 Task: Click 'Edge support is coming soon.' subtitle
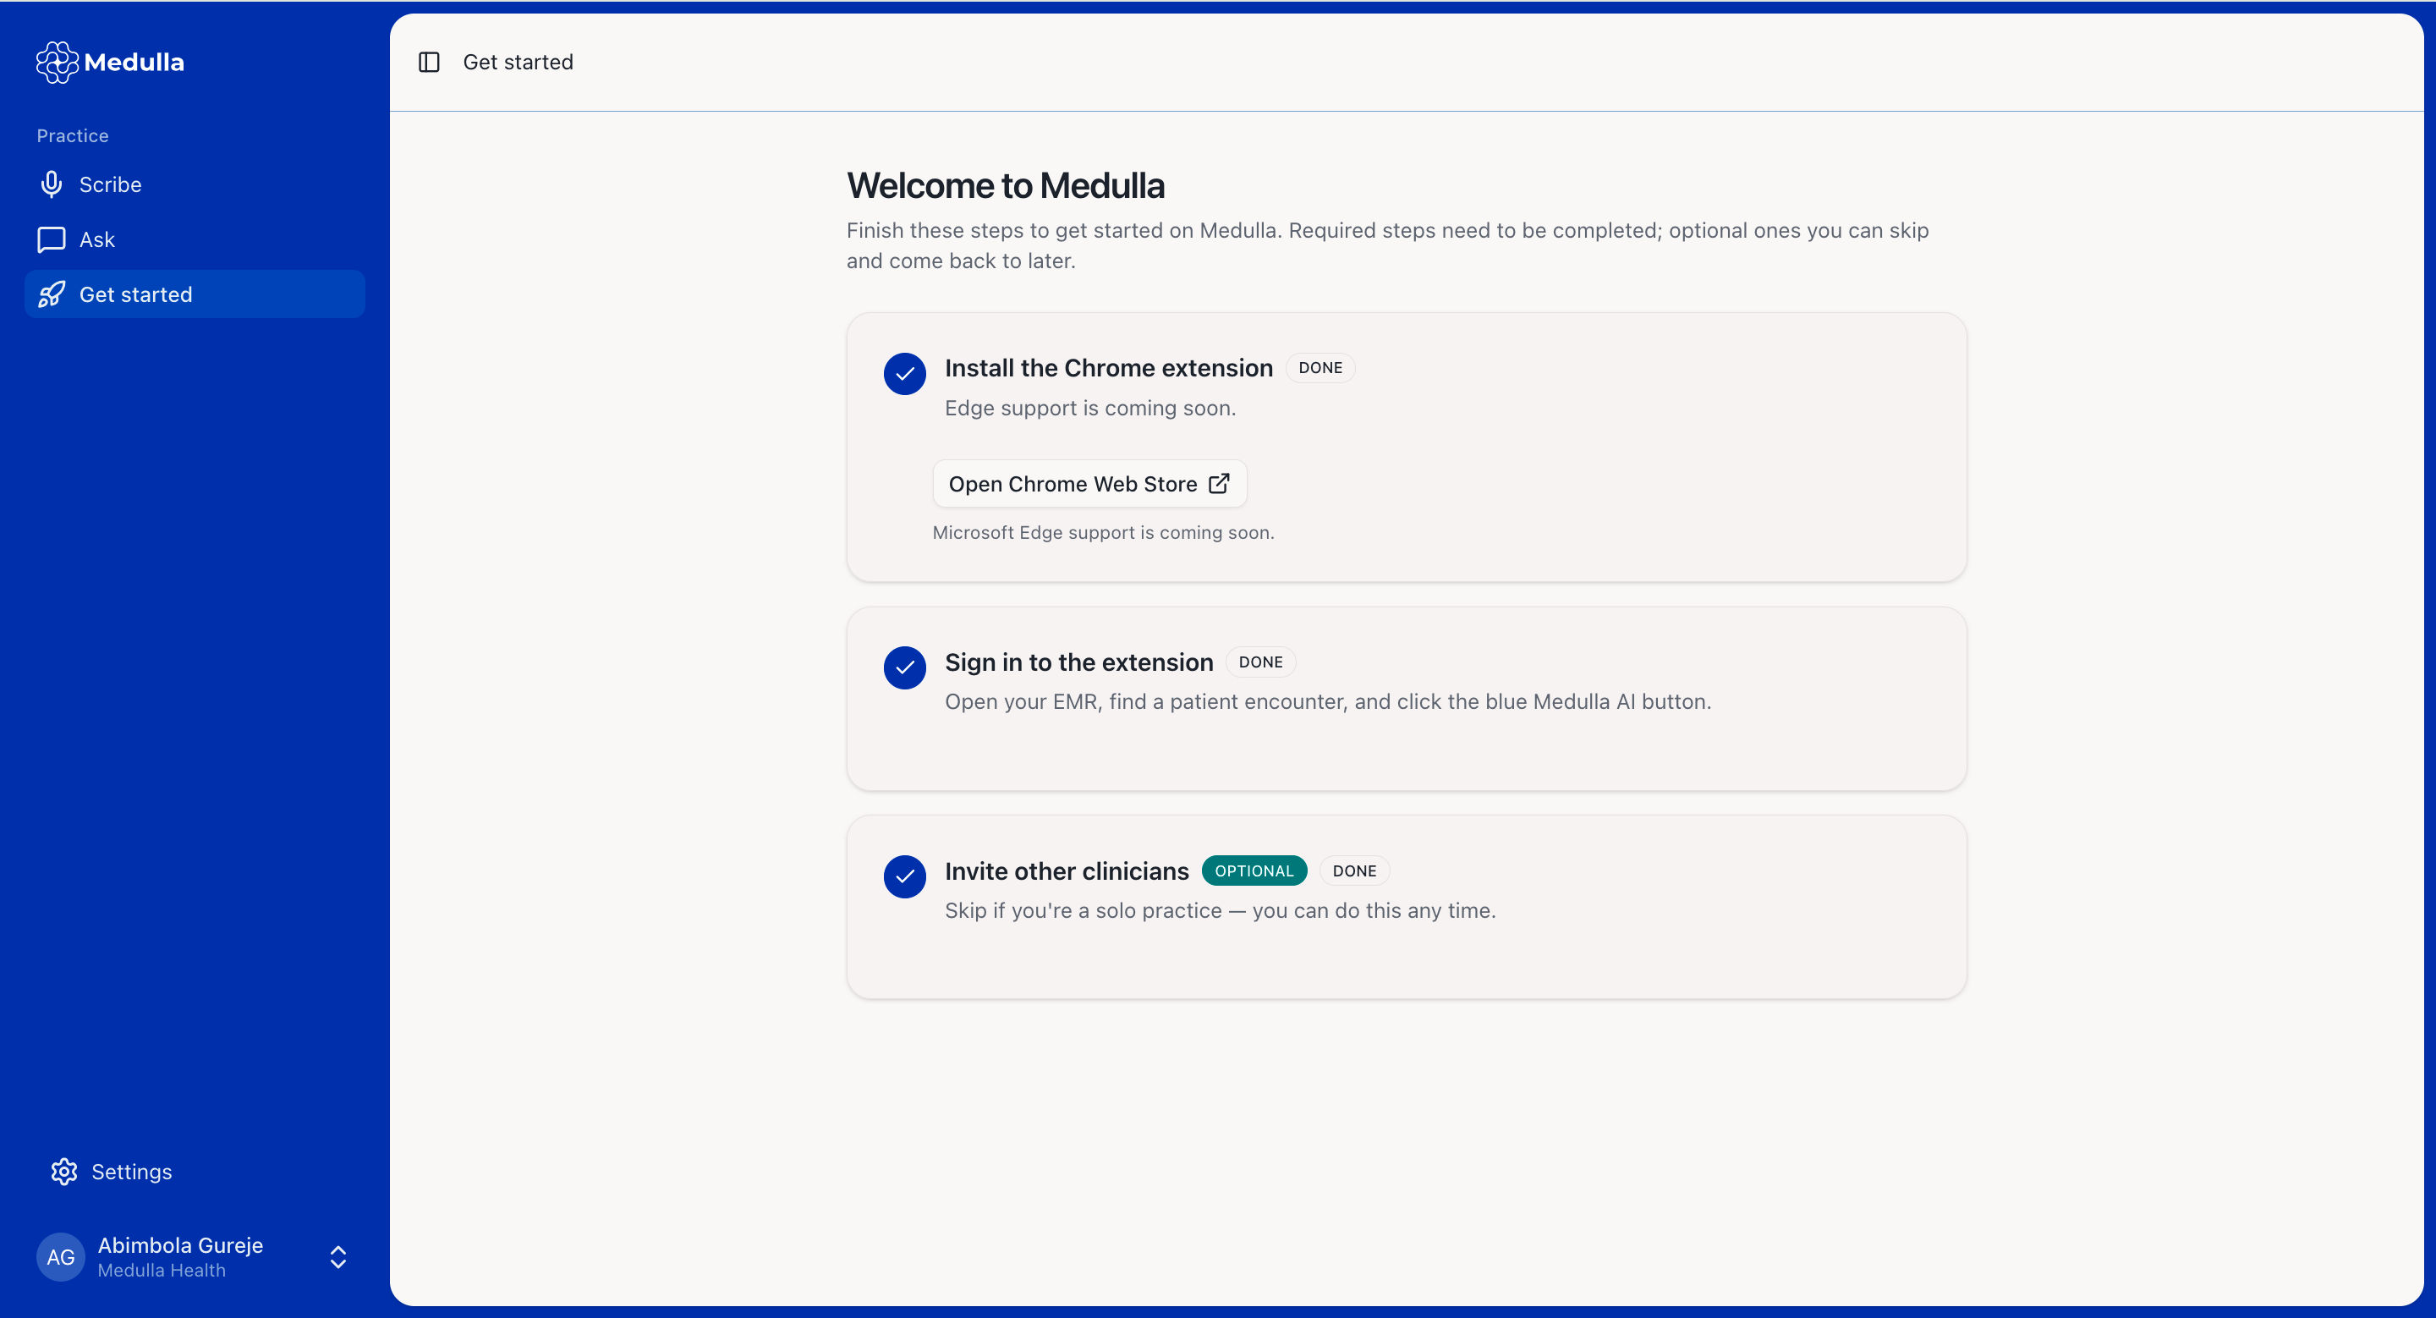tap(1090, 409)
